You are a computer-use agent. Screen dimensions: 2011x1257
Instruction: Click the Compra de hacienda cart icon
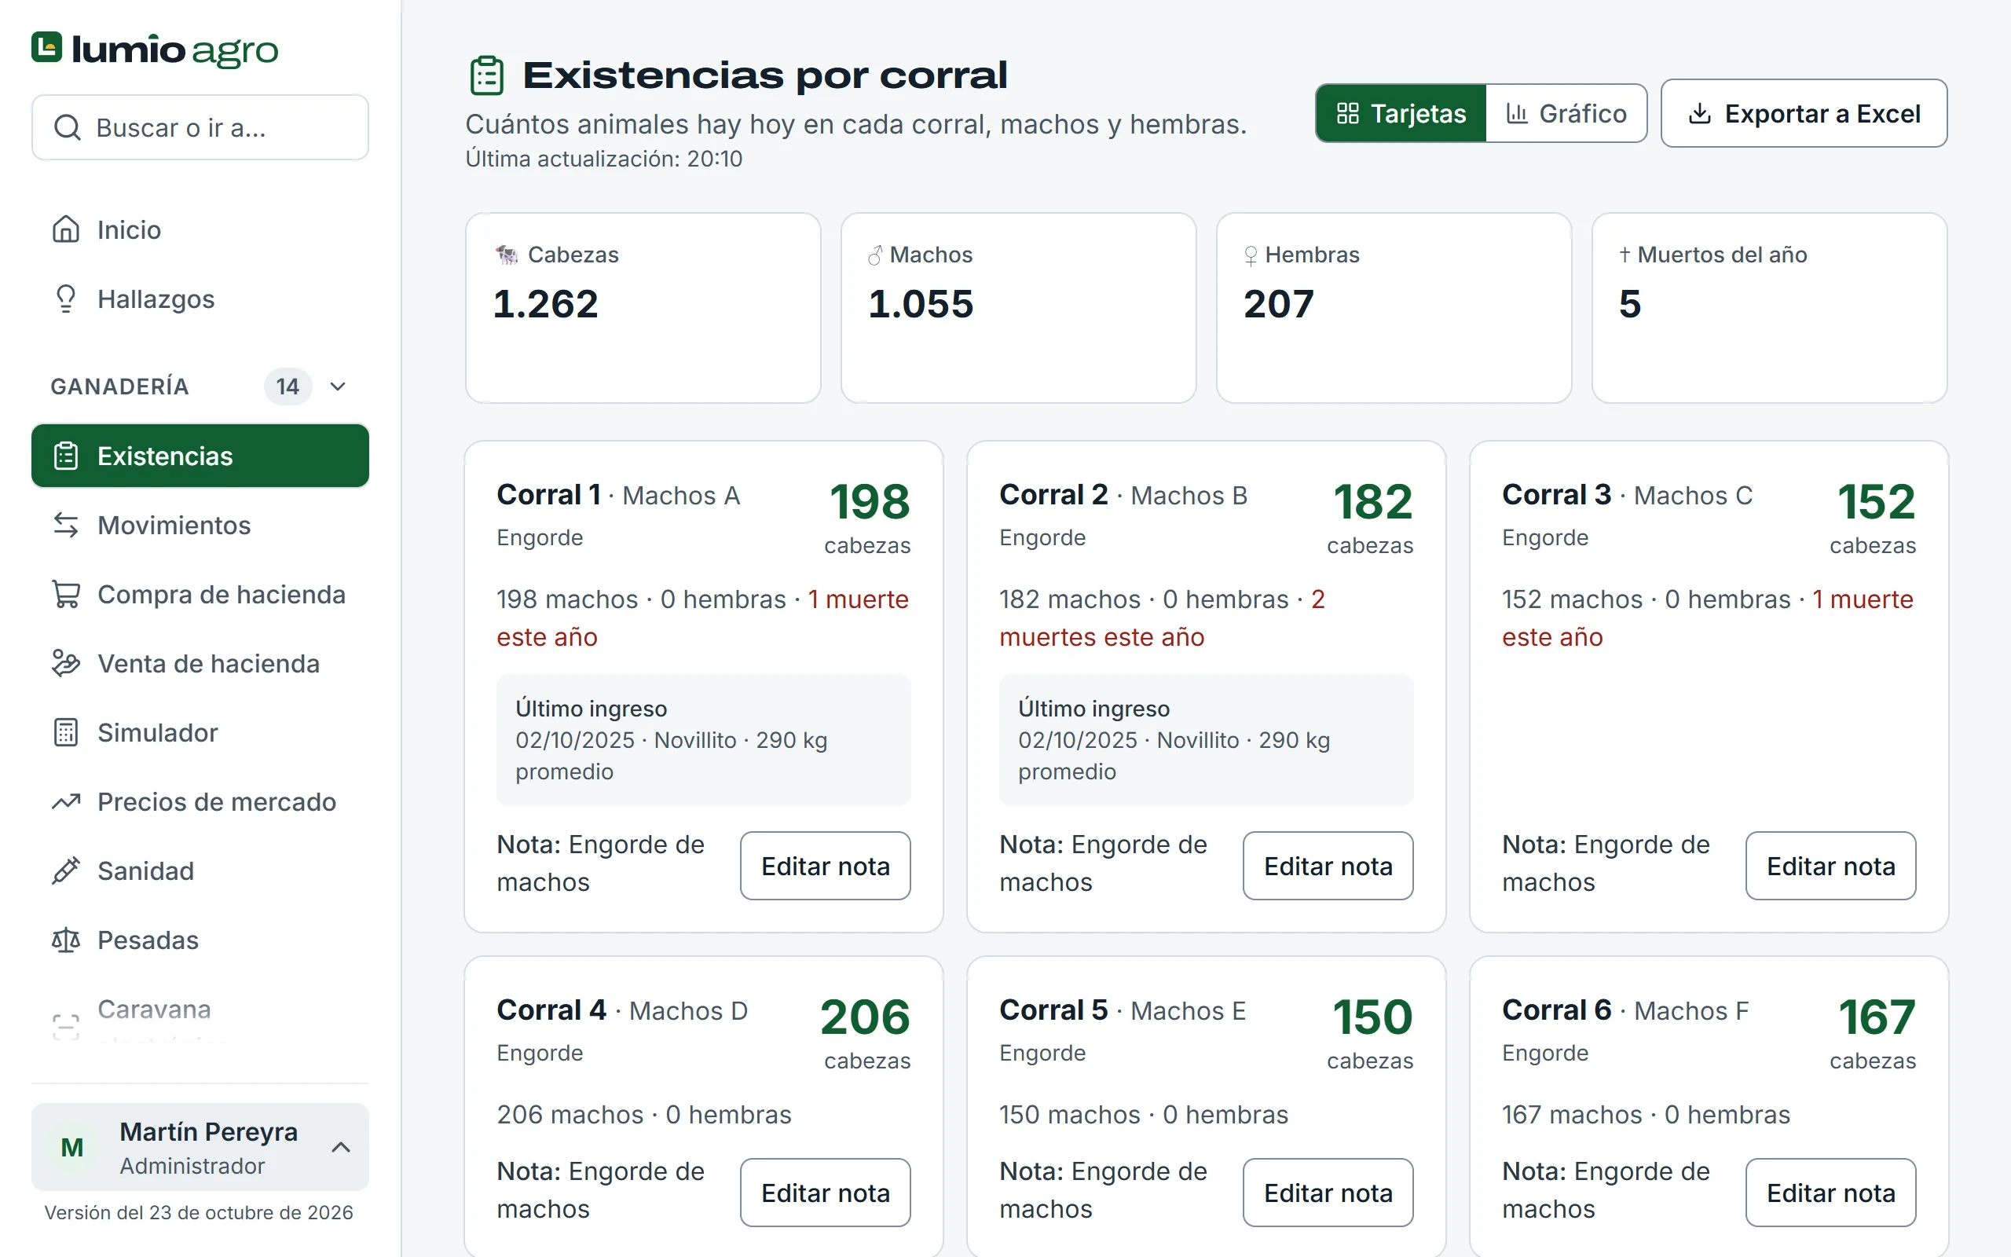(66, 594)
